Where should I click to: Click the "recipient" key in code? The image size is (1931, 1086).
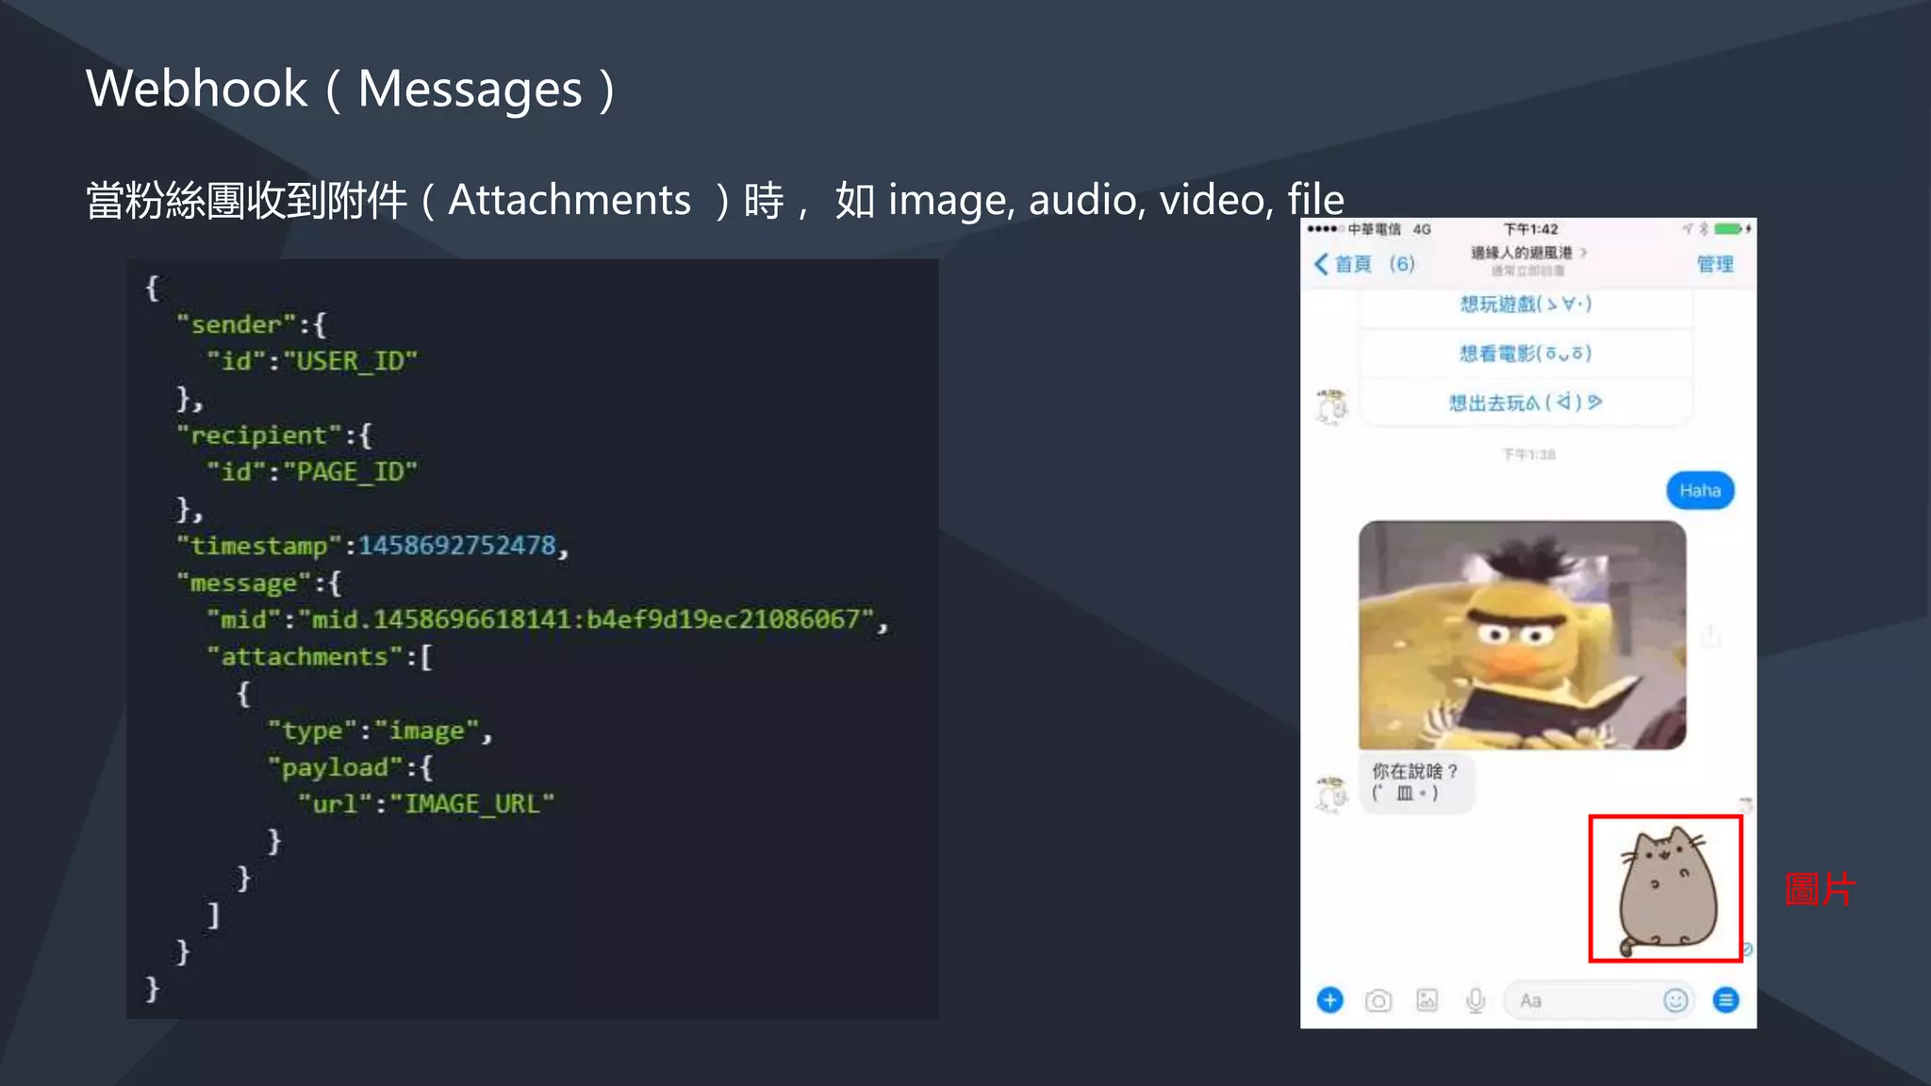pos(258,436)
